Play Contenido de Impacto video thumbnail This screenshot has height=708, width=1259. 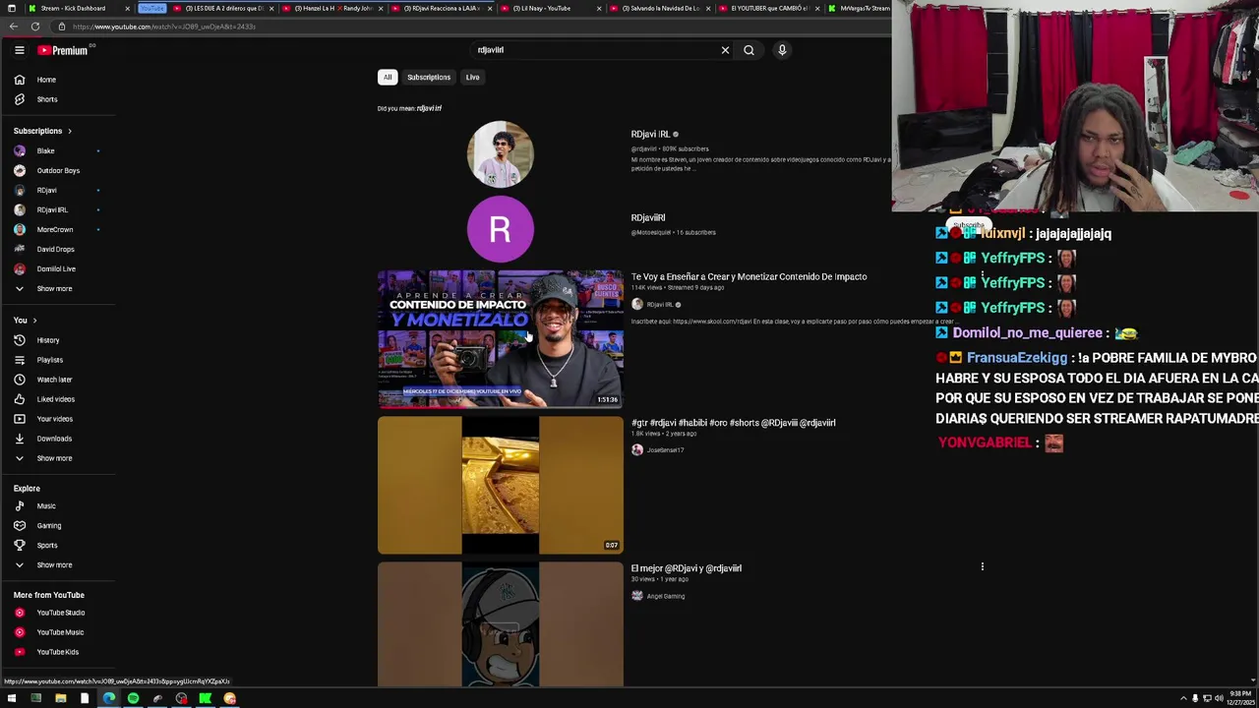pos(501,338)
